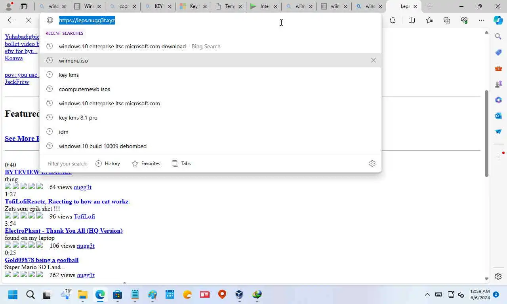Viewport: 507px width, 304px height.
Task: Open Weather widget showing 70°
Action: point(65,294)
